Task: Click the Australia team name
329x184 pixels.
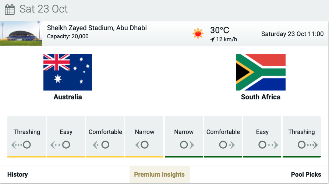Action: coord(68,97)
